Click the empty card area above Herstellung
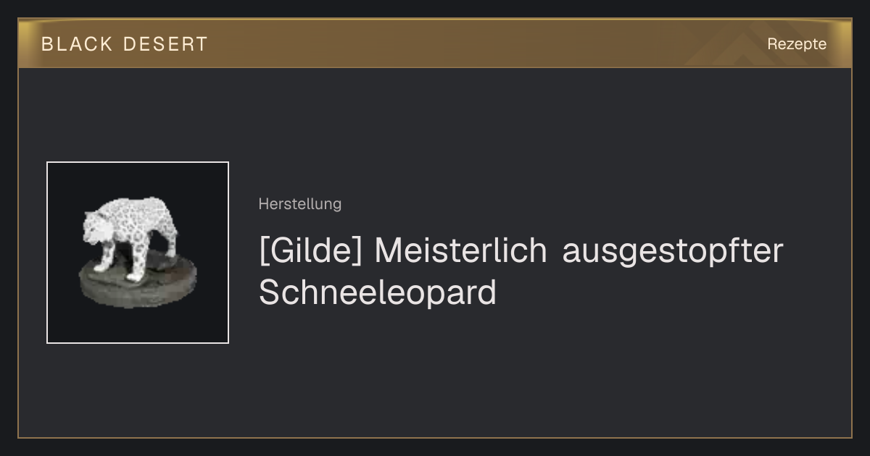This screenshot has width=870, height=456. pyautogui.click(x=507, y=130)
